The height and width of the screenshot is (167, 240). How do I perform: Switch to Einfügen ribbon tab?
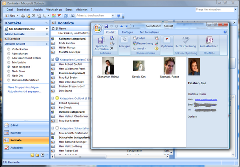128,32
